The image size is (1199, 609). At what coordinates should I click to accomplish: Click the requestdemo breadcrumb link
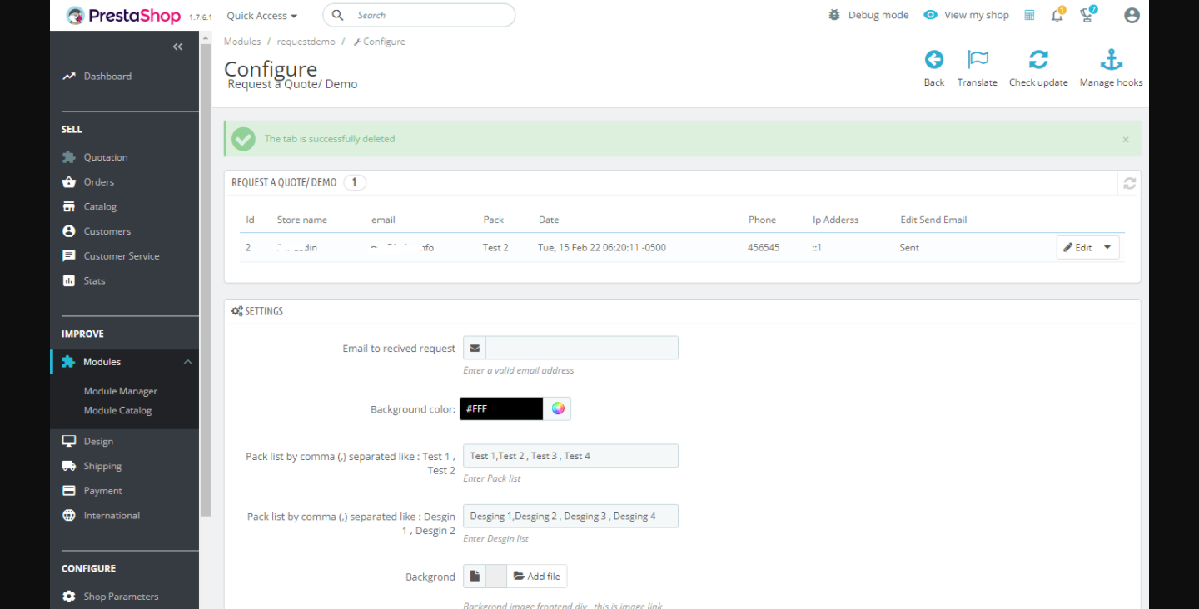click(x=306, y=42)
